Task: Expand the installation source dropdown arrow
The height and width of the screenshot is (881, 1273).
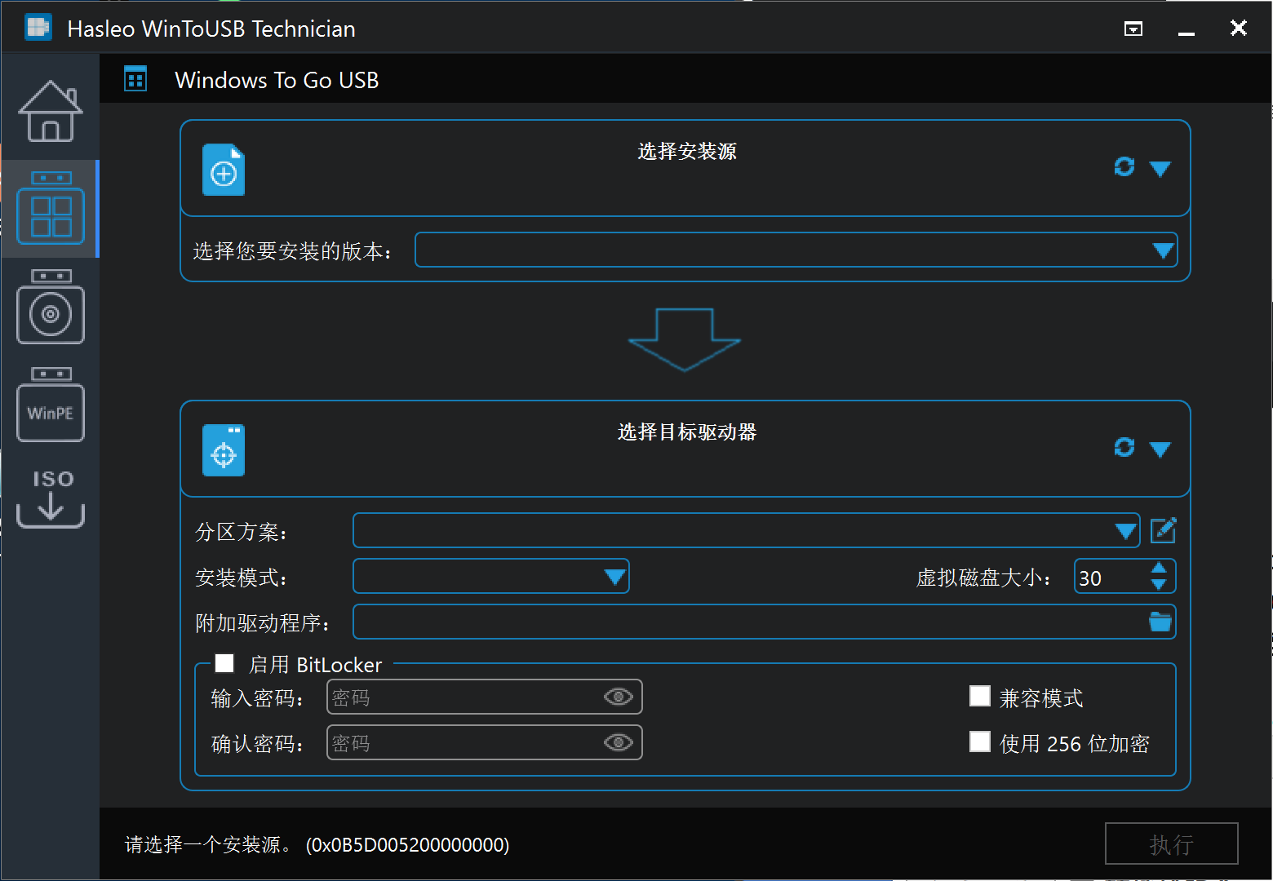Action: click(1160, 169)
